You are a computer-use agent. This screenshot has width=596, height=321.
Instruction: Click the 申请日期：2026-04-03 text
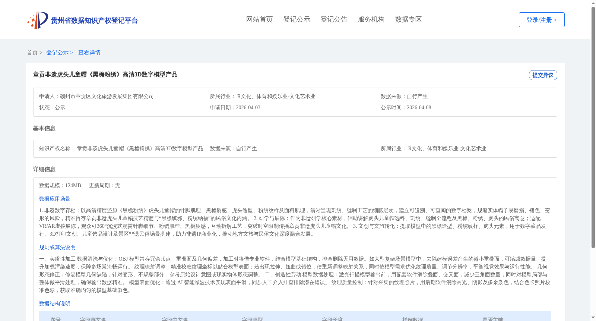point(235,108)
